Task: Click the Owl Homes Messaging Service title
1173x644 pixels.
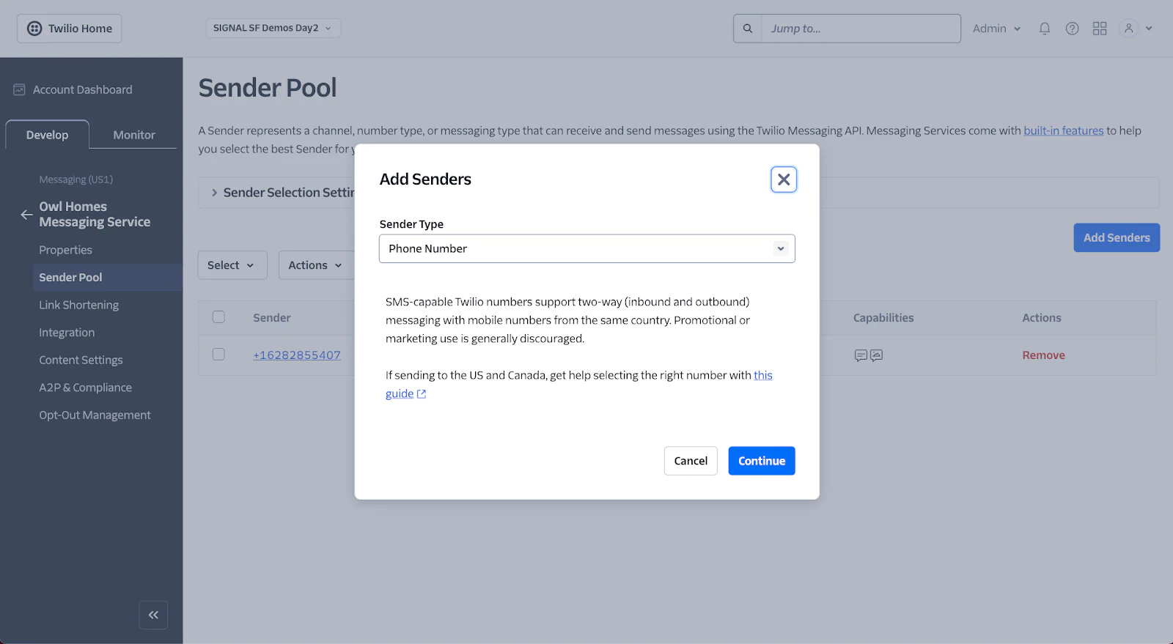Action: tap(95, 214)
